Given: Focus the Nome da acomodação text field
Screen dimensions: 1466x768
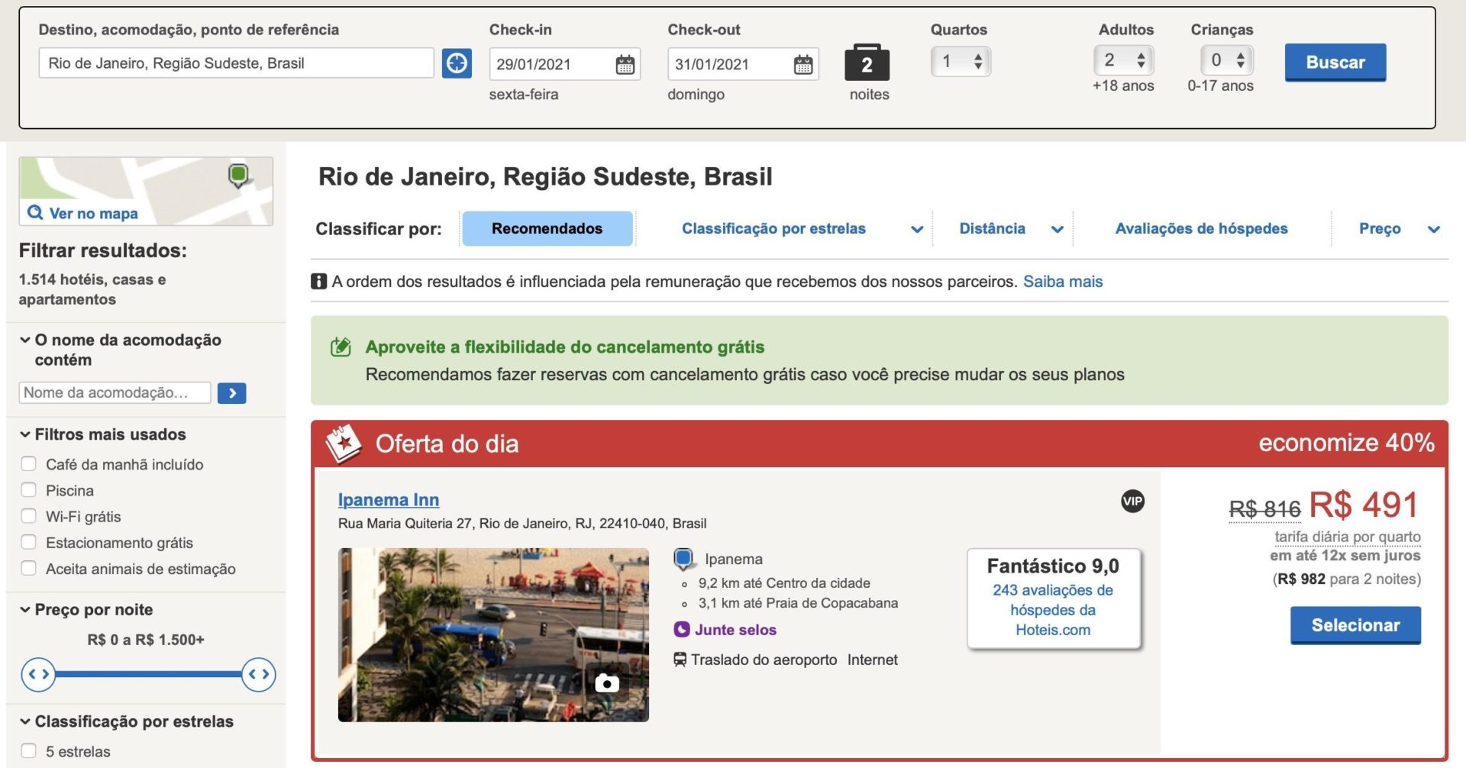Looking at the screenshot, I should click(115, 392).
